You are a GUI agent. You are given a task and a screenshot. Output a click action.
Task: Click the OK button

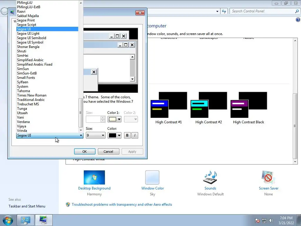pyautogui.click(x=85, y=152)
